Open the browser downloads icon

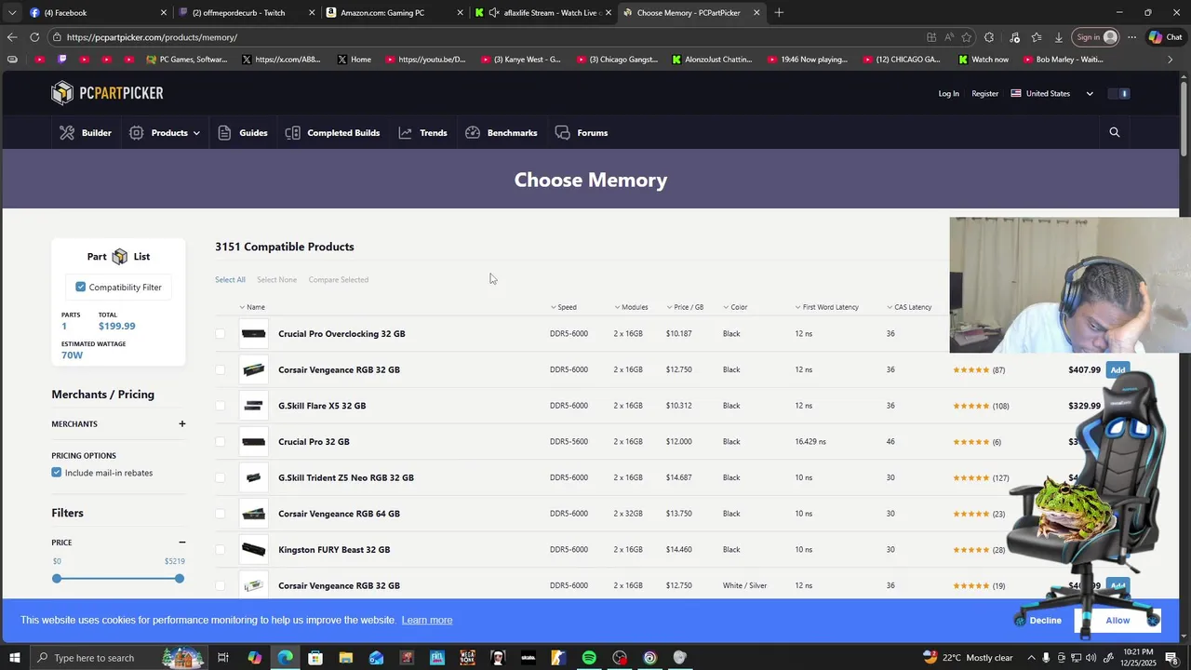(1059, 37)
